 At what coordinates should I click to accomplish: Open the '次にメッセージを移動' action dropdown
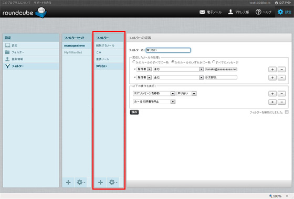tap(154, 93)
